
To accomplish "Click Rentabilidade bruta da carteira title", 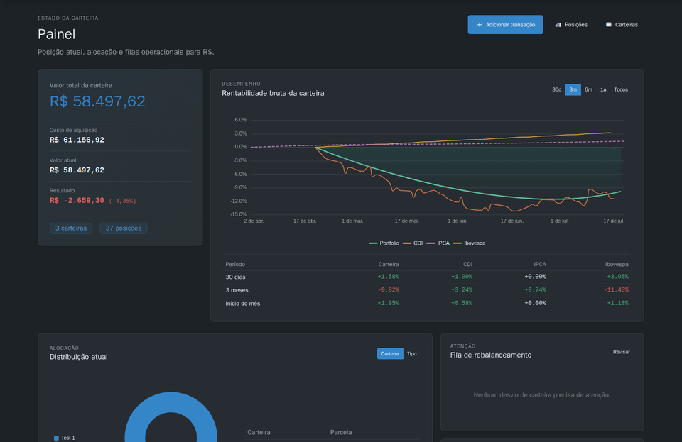I will click(x=273, y=94).
